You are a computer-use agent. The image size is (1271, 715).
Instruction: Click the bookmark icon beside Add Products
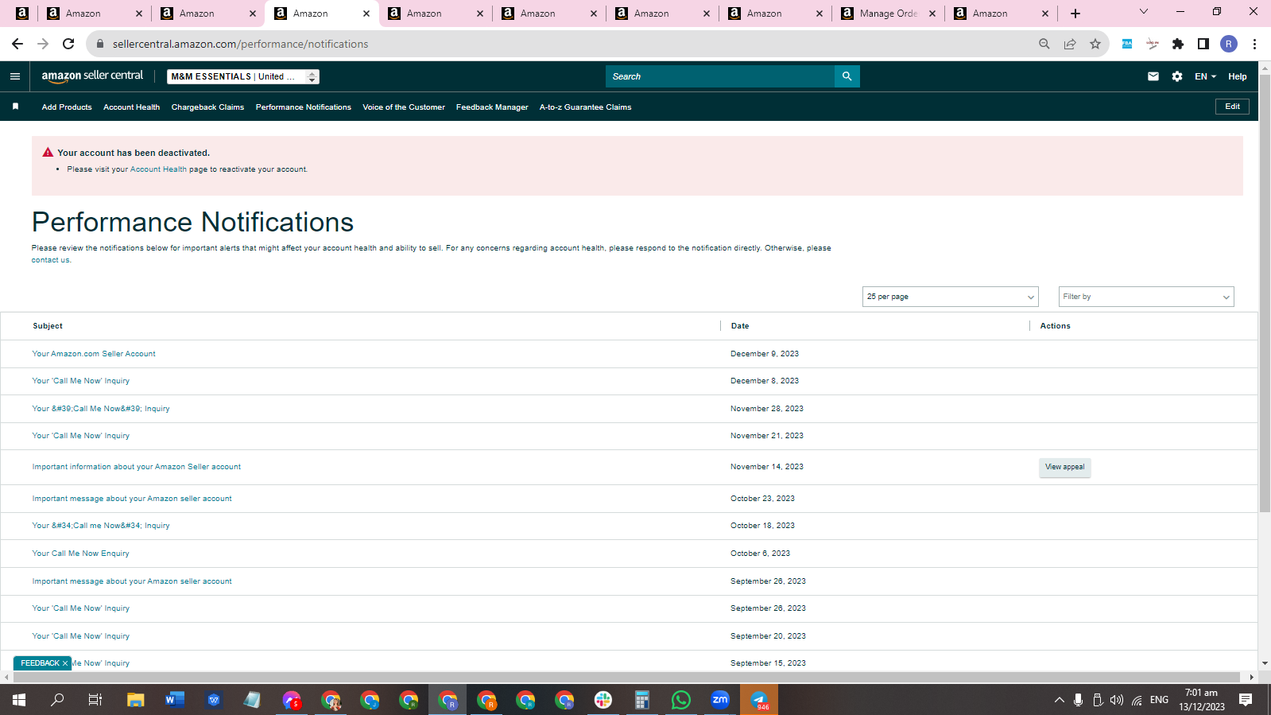(15, 107)
